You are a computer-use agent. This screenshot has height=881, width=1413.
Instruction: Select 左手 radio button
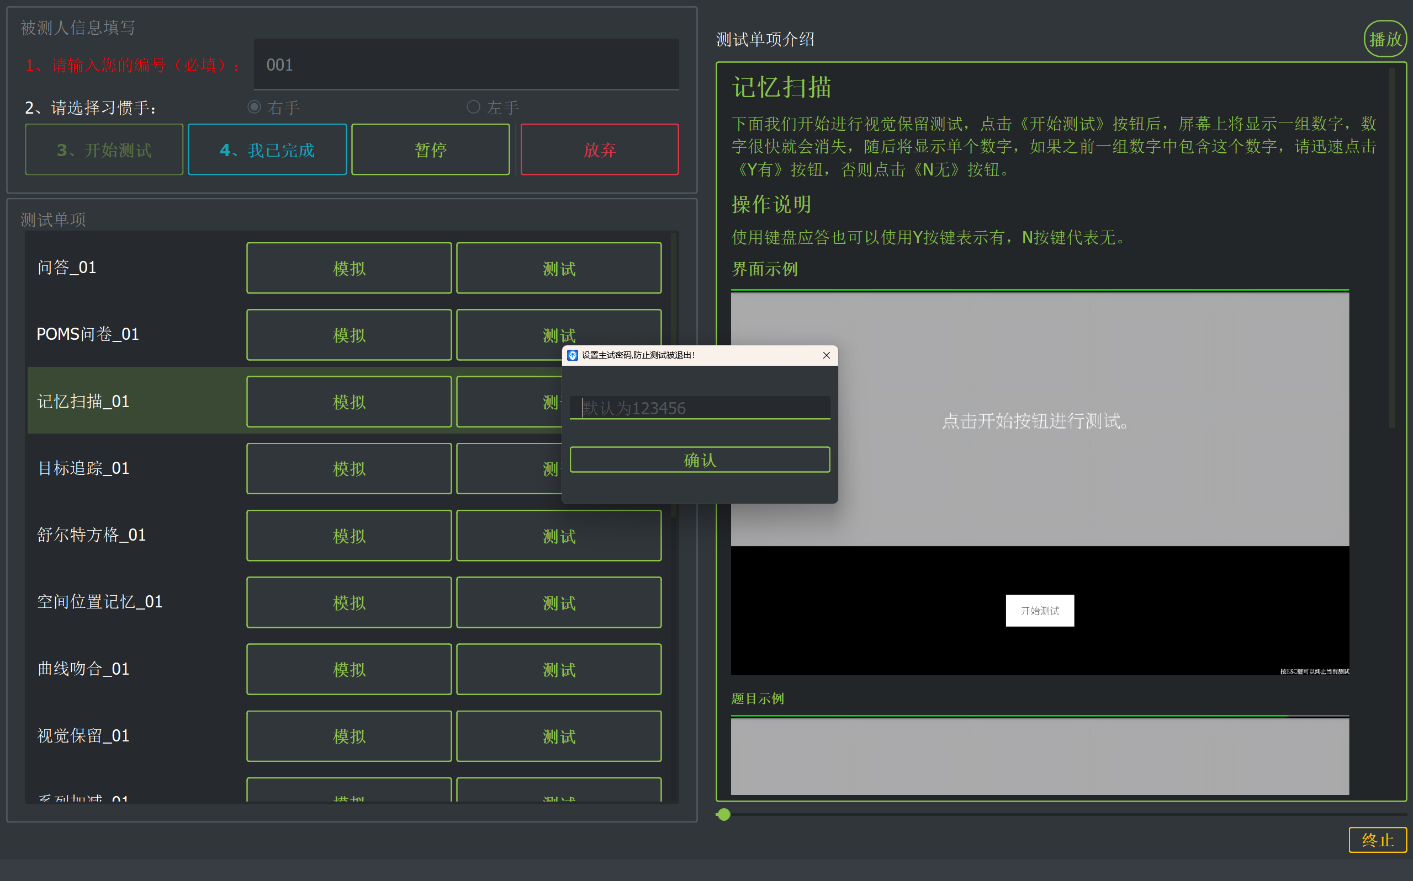[474, 107]
